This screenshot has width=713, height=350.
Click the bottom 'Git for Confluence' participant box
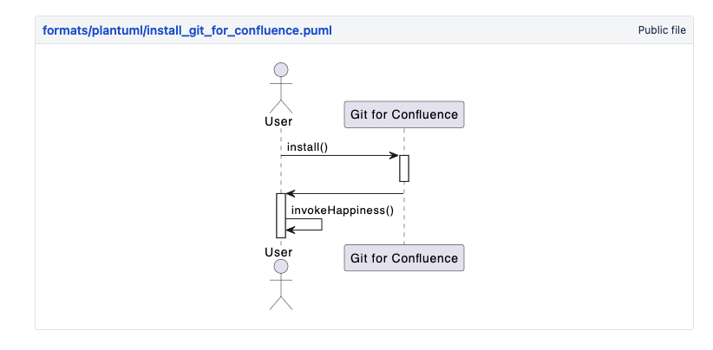[x=403, y=258]
